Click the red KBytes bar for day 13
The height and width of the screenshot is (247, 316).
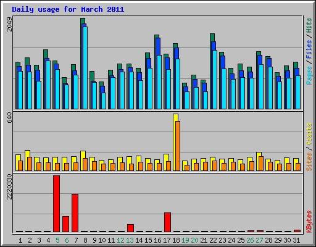coord(131,228)
